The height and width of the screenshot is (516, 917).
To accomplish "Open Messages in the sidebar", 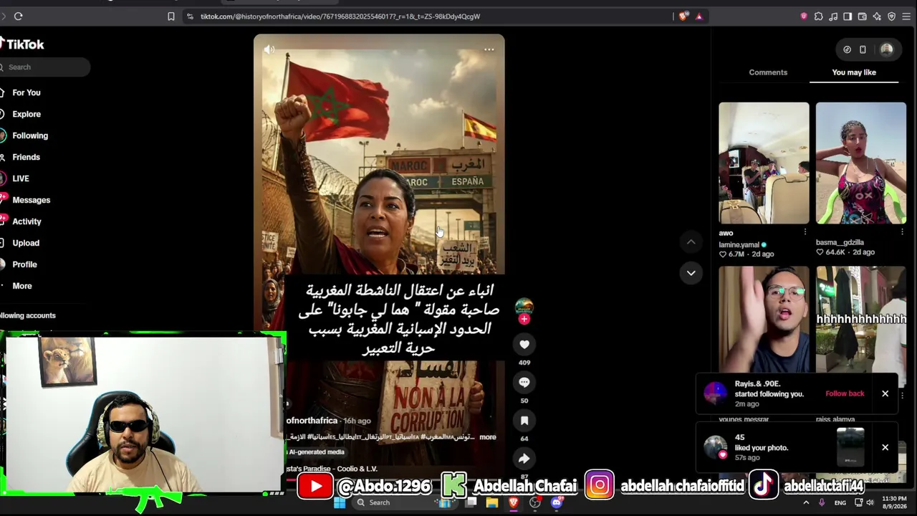I will pyautogui.click(x=31, y=200).
